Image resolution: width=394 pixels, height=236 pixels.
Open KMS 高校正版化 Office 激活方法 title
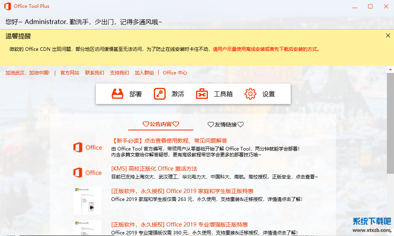tap(154, 169)
